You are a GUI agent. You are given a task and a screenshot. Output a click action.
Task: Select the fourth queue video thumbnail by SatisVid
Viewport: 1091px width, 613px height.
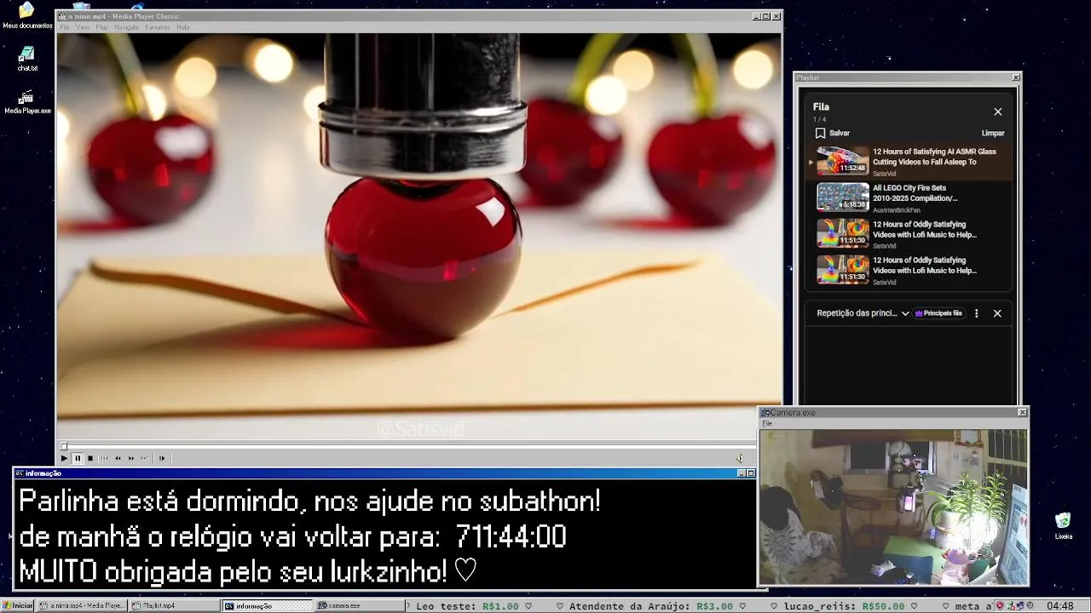pyautogui.click(x=843, y=269)
